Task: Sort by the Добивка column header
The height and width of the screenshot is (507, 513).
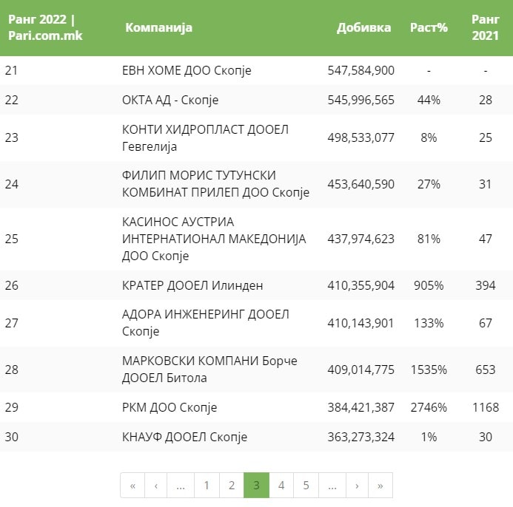Action: (x=363, y=28)
